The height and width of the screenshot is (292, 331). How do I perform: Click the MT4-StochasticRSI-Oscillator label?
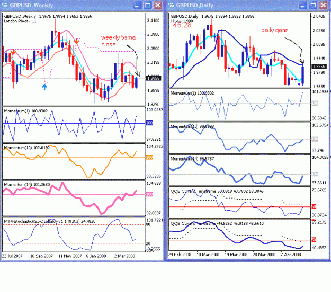click(x=50, y=221)
